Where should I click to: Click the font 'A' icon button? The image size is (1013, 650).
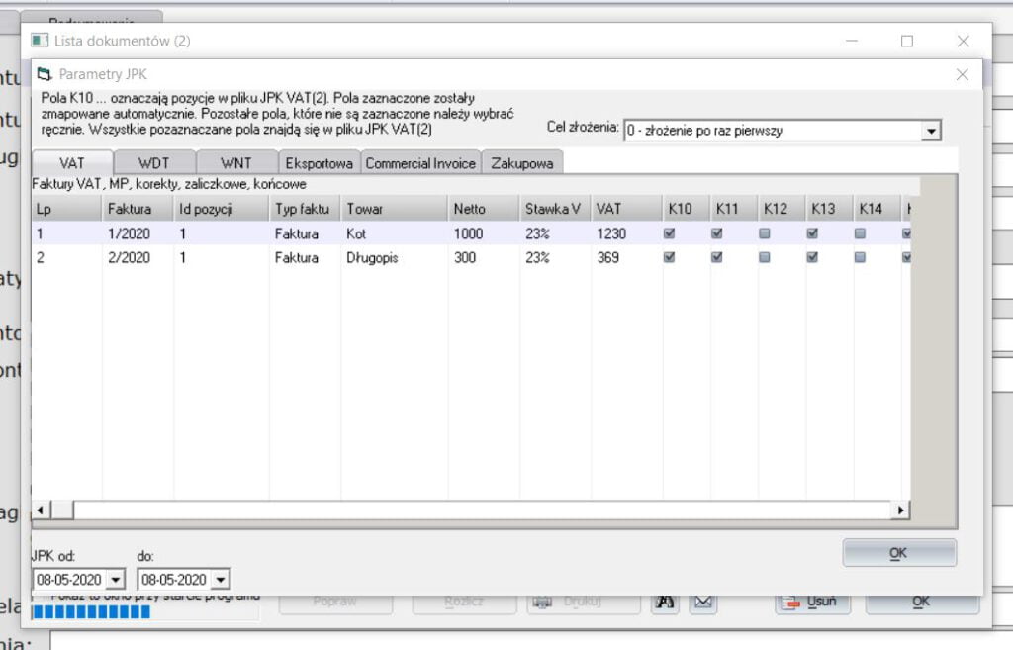pos(665,601)
